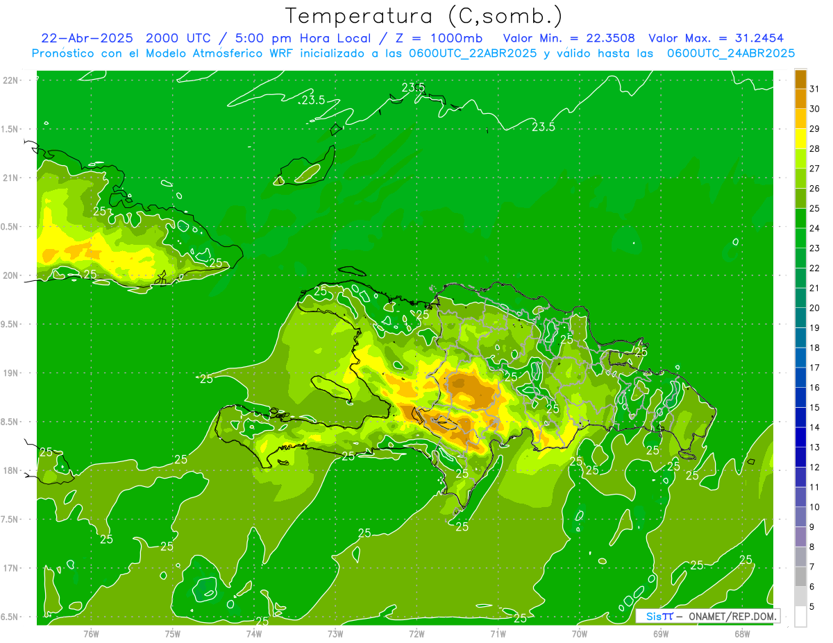Click legend swatch between 20 and 21
Viewport: 833px width, 643px height.
pyautogui.click(x=800, y=298)
